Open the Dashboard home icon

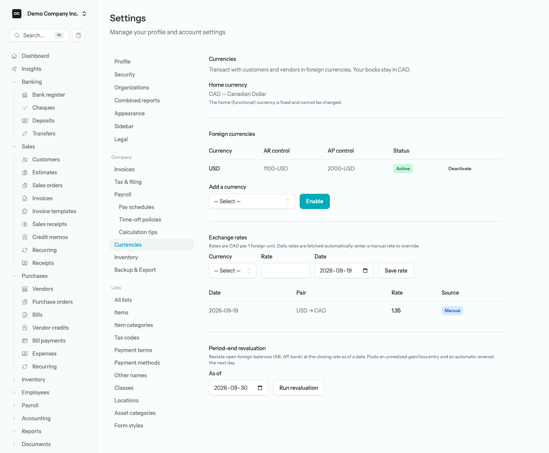pos(14,56)
